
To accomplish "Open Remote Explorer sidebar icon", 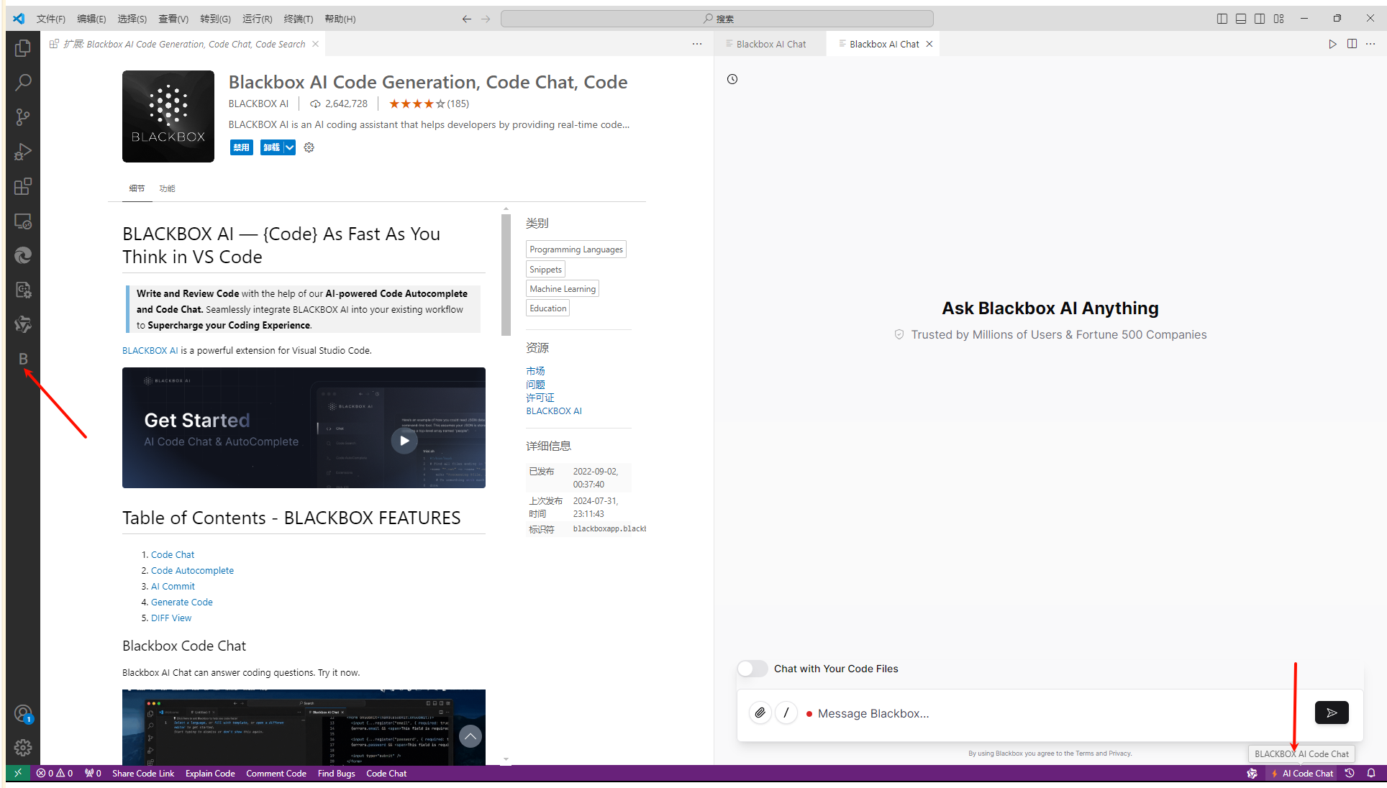I will 23,221.
